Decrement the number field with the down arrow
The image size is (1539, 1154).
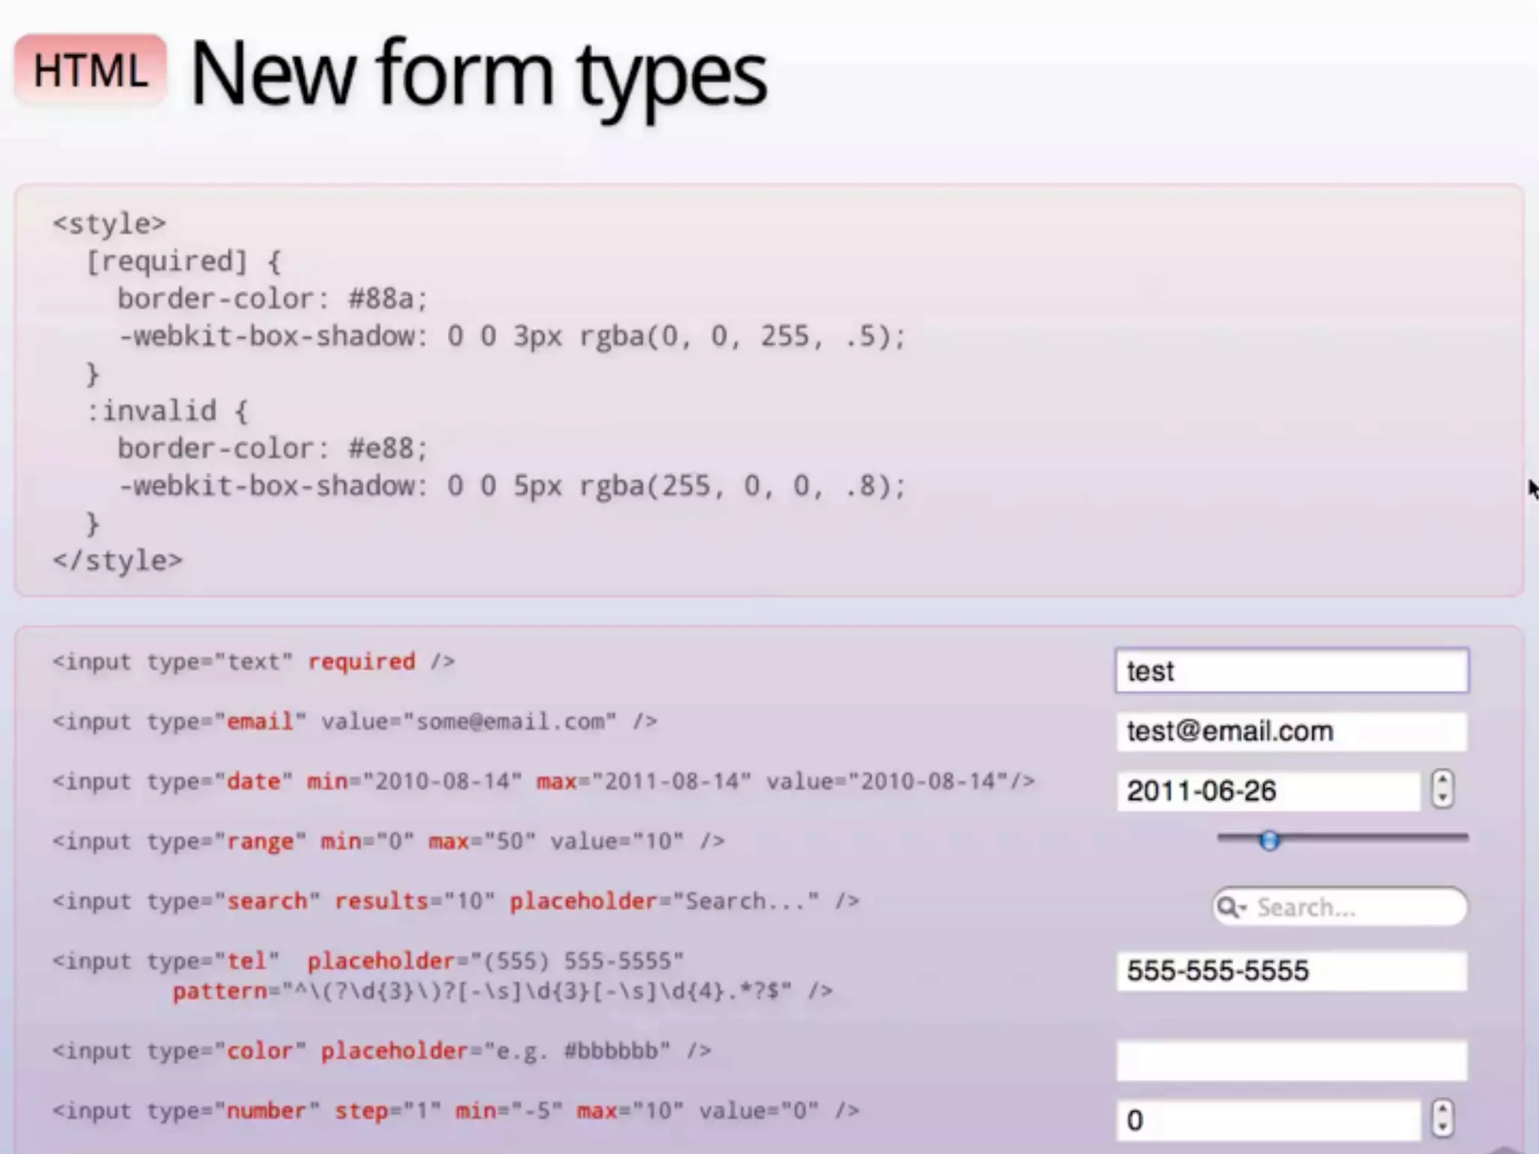coord(1442,1127)
